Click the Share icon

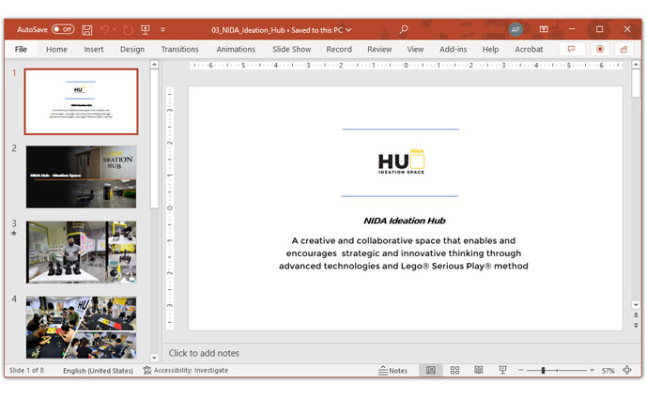point(623,49)
